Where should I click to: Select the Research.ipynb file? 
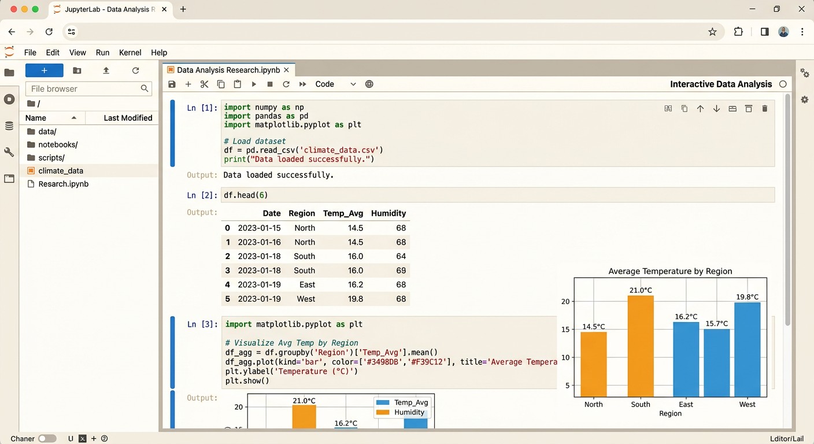click(x=89, y=184)
